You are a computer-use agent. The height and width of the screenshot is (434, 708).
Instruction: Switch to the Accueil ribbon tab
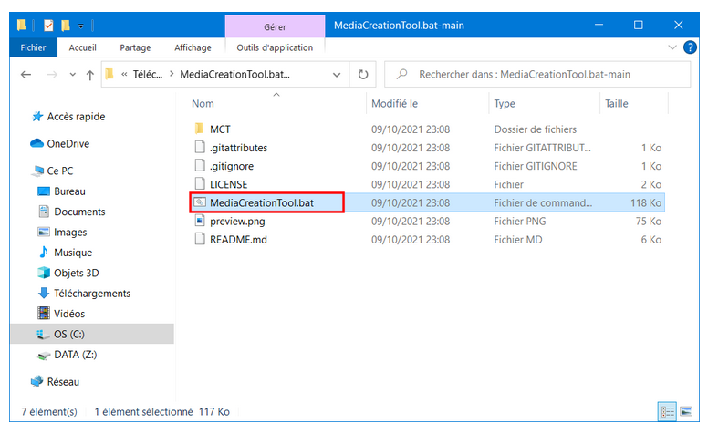(x=82, y=47)
